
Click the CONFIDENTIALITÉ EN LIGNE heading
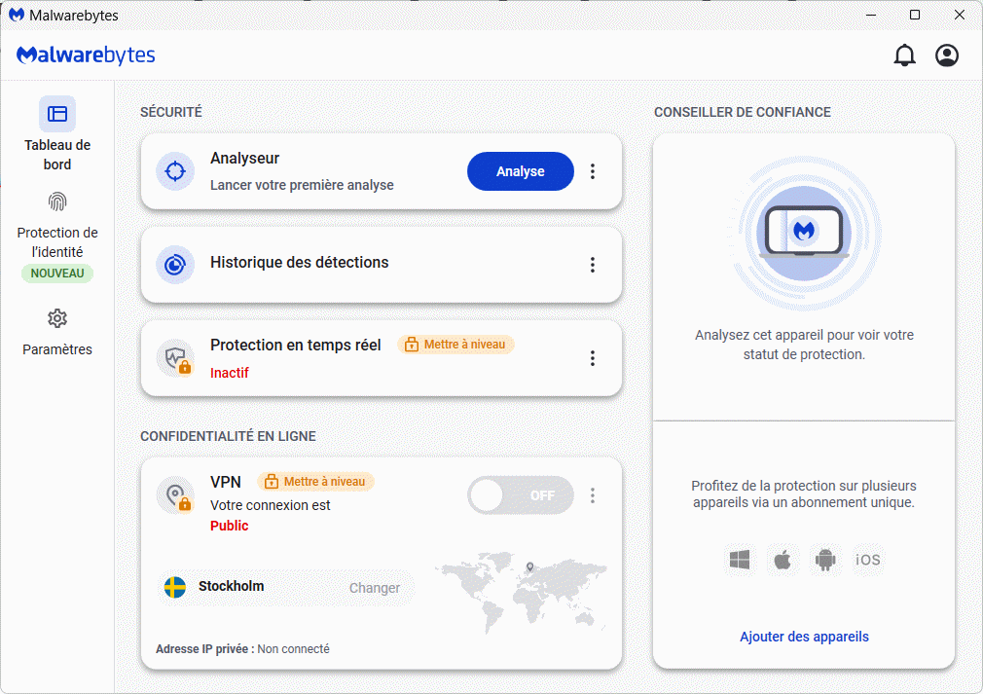(228, 436)
